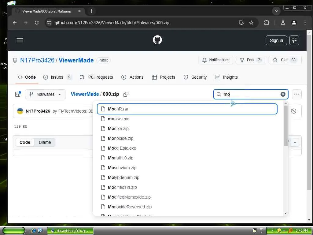Click the ViewerMade/000.zip taskbar button

click(x=70, y=231)
